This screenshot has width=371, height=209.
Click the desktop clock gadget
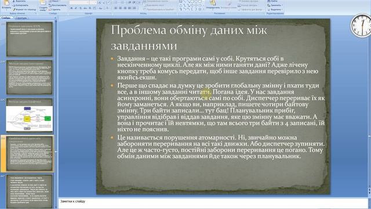tap(361, 26)
